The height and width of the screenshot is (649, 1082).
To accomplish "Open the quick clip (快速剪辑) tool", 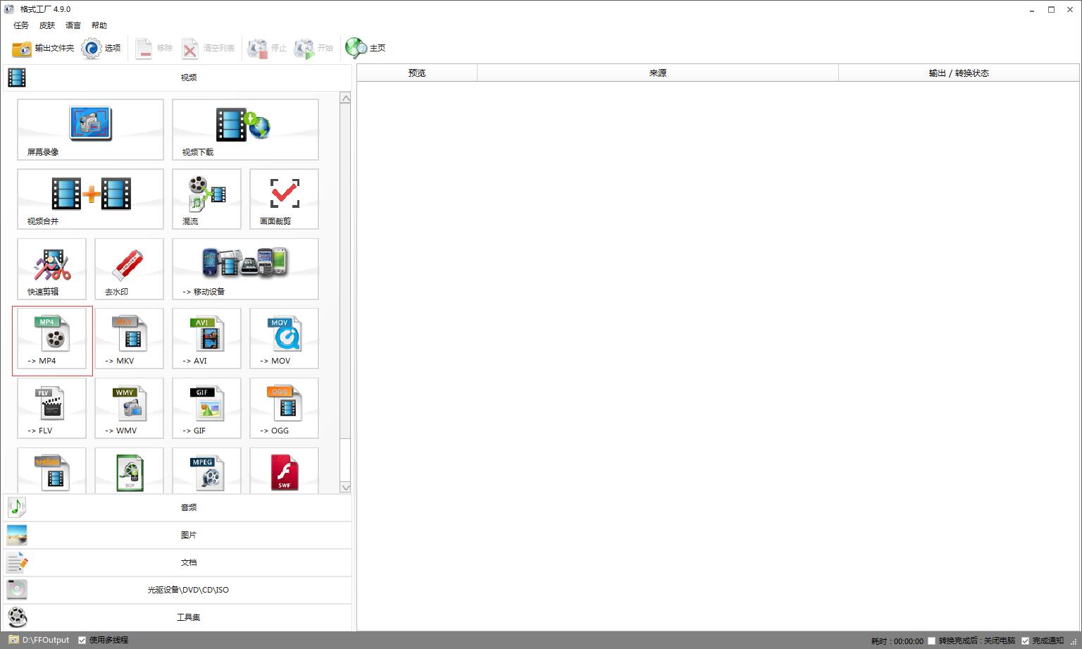I will point(51,268).
